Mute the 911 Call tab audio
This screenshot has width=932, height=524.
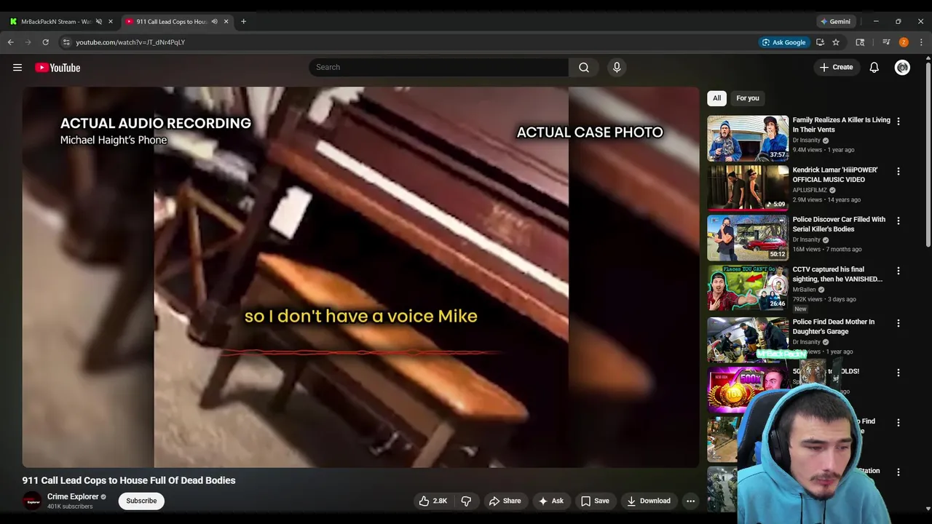tap(214, 21)
